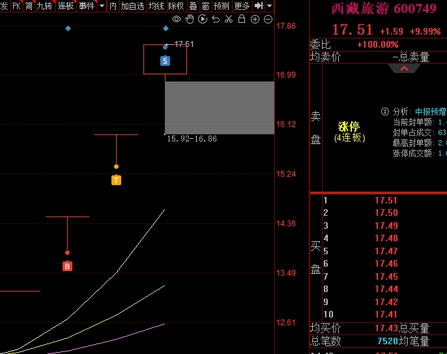Click bid level 3 price 17.49
Image resolution: width=447 pixels, height=354 pixels.
click(x=386, y=226)
